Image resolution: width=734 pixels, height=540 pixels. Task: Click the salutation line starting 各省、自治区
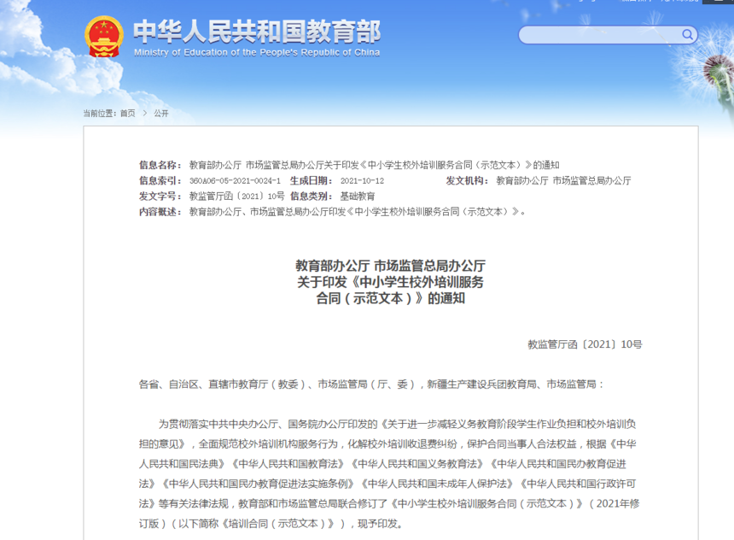371,384
